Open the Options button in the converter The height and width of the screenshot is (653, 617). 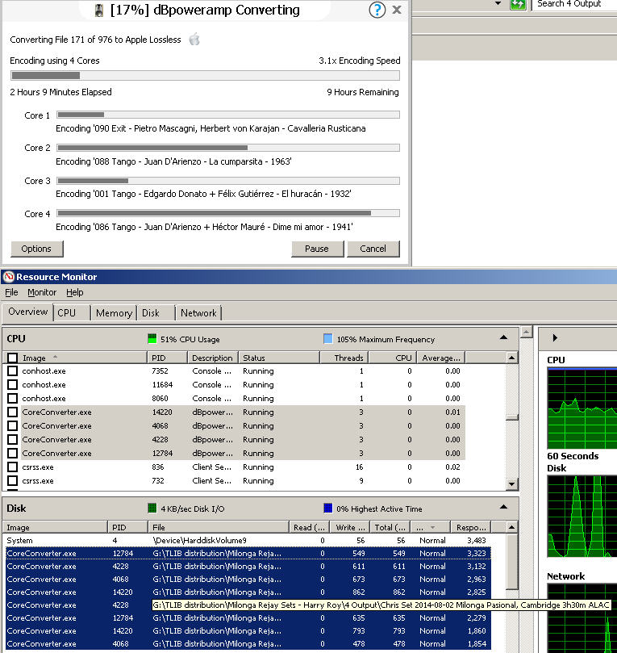coord(36,249)
